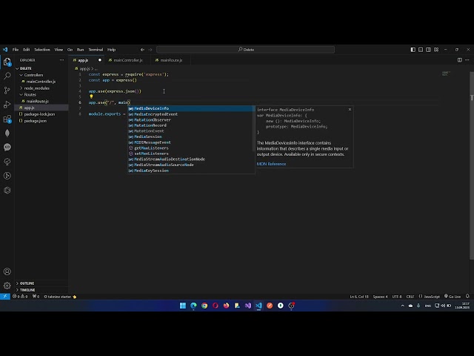This screenshot has width=474, height=356.
Task: Open Microsoft Edge from taskbar
Action: tap(193, 306)
